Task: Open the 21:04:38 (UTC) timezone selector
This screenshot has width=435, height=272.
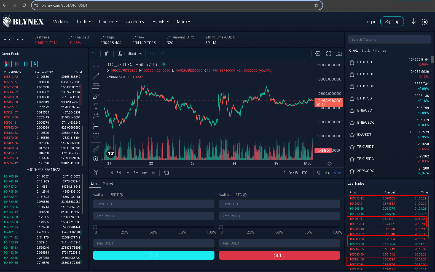Action: pos(296,173)
